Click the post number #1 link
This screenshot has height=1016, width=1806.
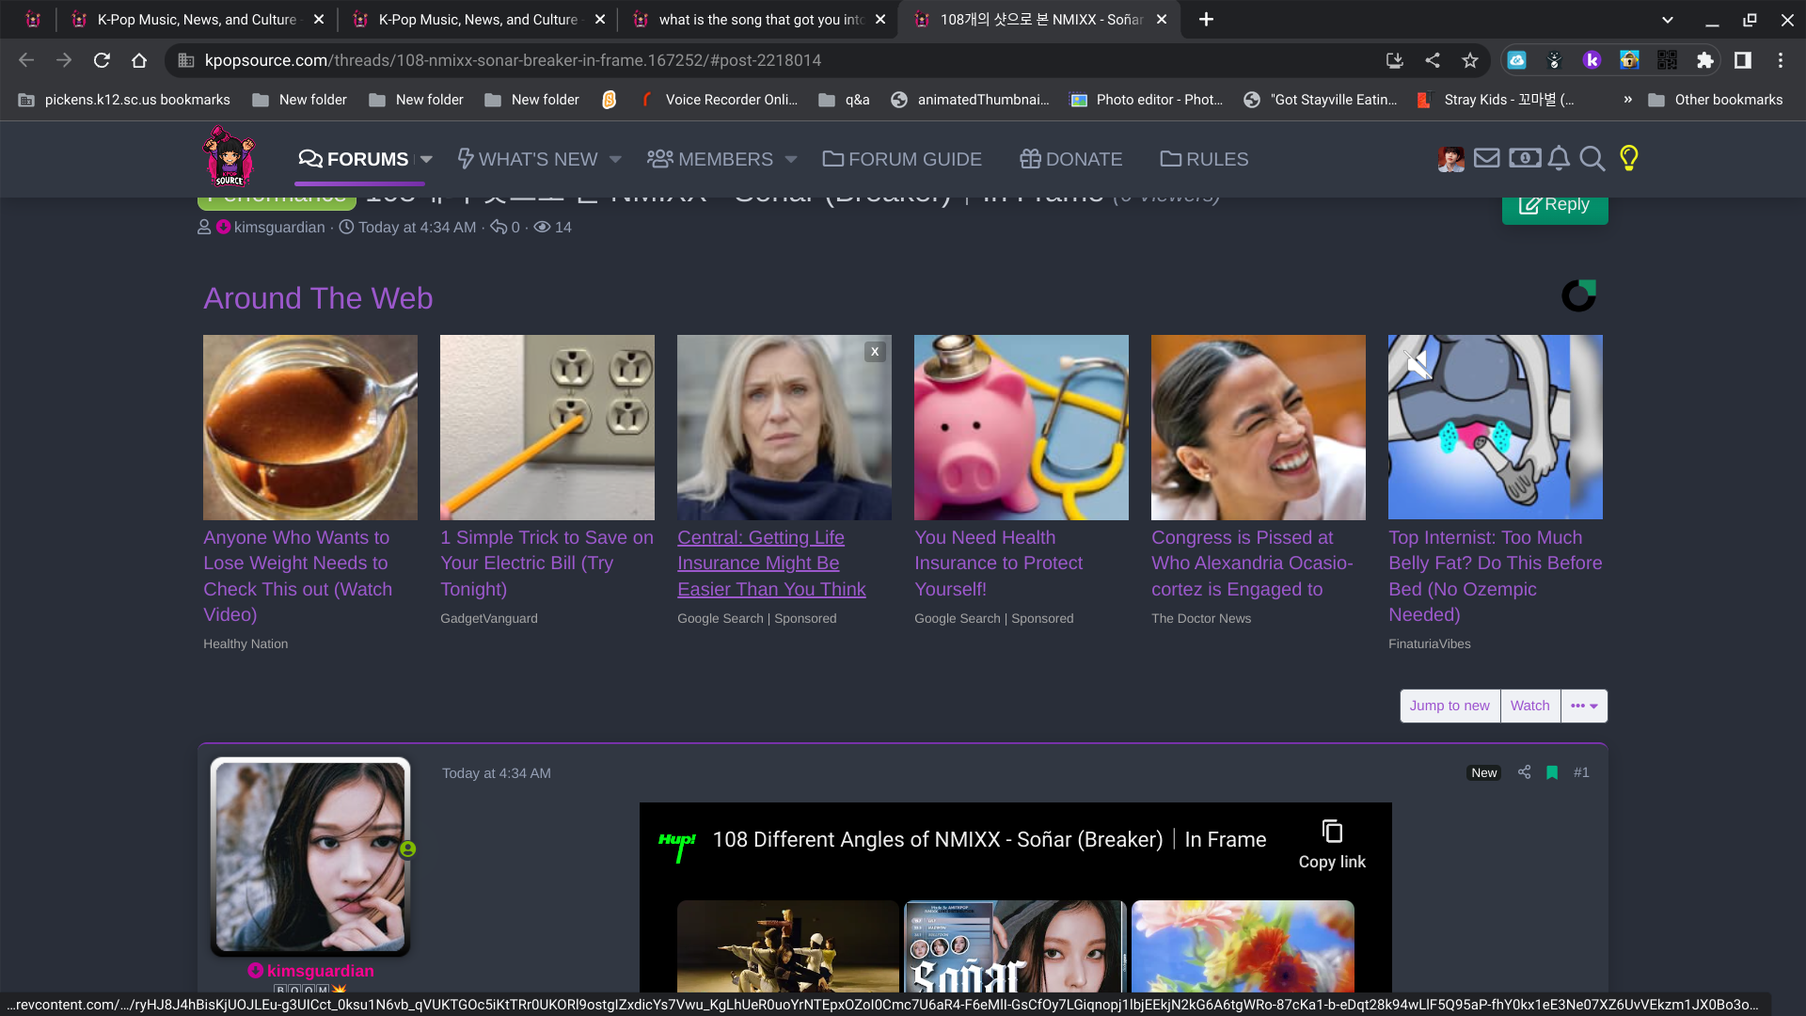click(1581, 772)
